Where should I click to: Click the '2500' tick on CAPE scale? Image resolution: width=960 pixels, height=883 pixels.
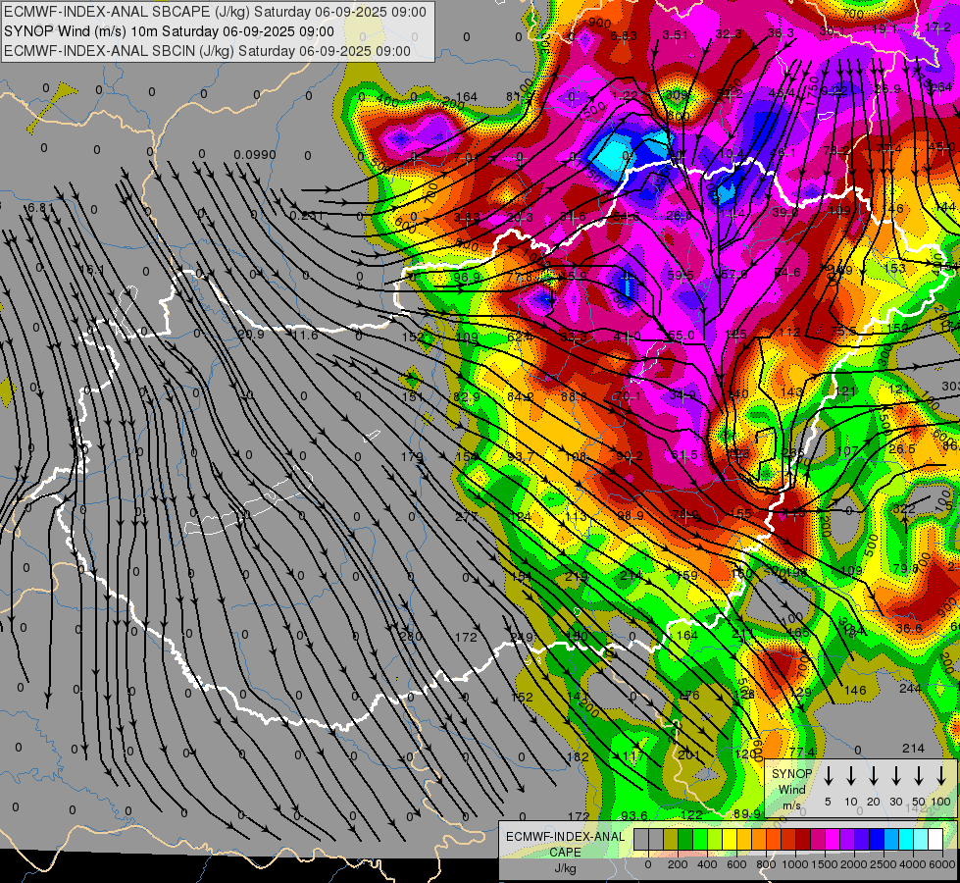[x=884, y=864]
